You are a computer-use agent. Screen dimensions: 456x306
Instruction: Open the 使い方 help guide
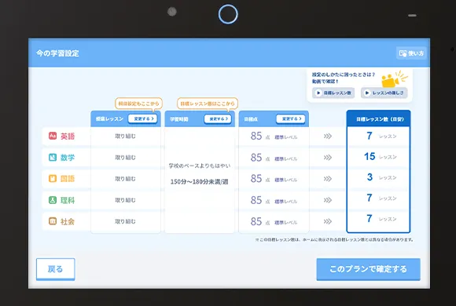411,53
